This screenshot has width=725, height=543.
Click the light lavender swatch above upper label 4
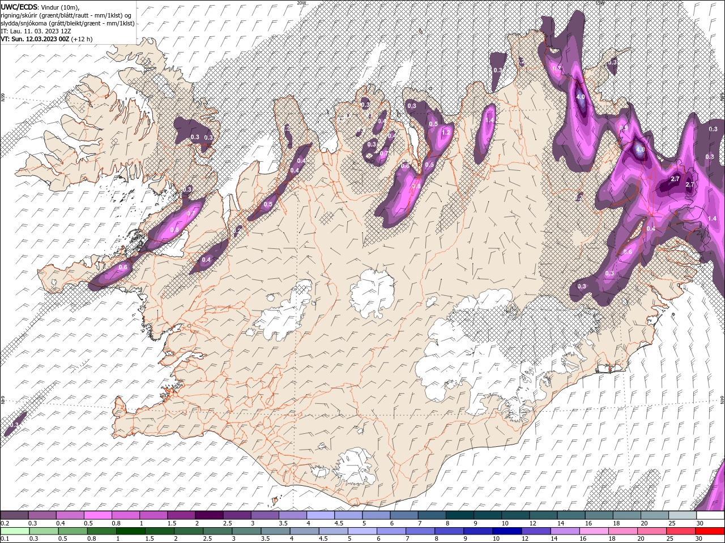pos(320,515)
